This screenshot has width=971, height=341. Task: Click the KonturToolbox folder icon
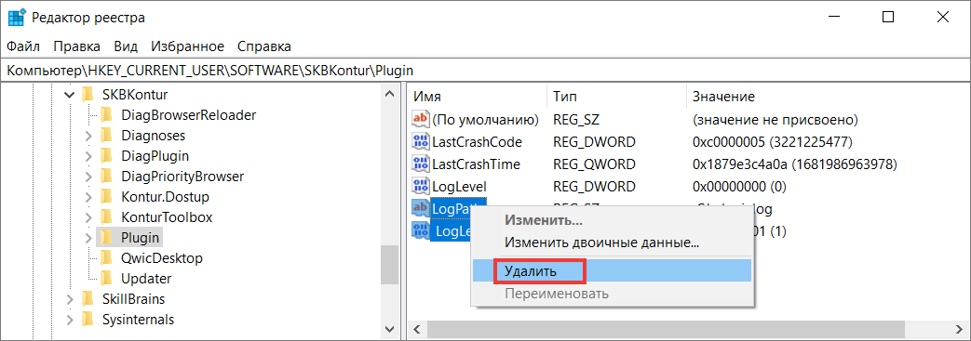coord(106,217)
